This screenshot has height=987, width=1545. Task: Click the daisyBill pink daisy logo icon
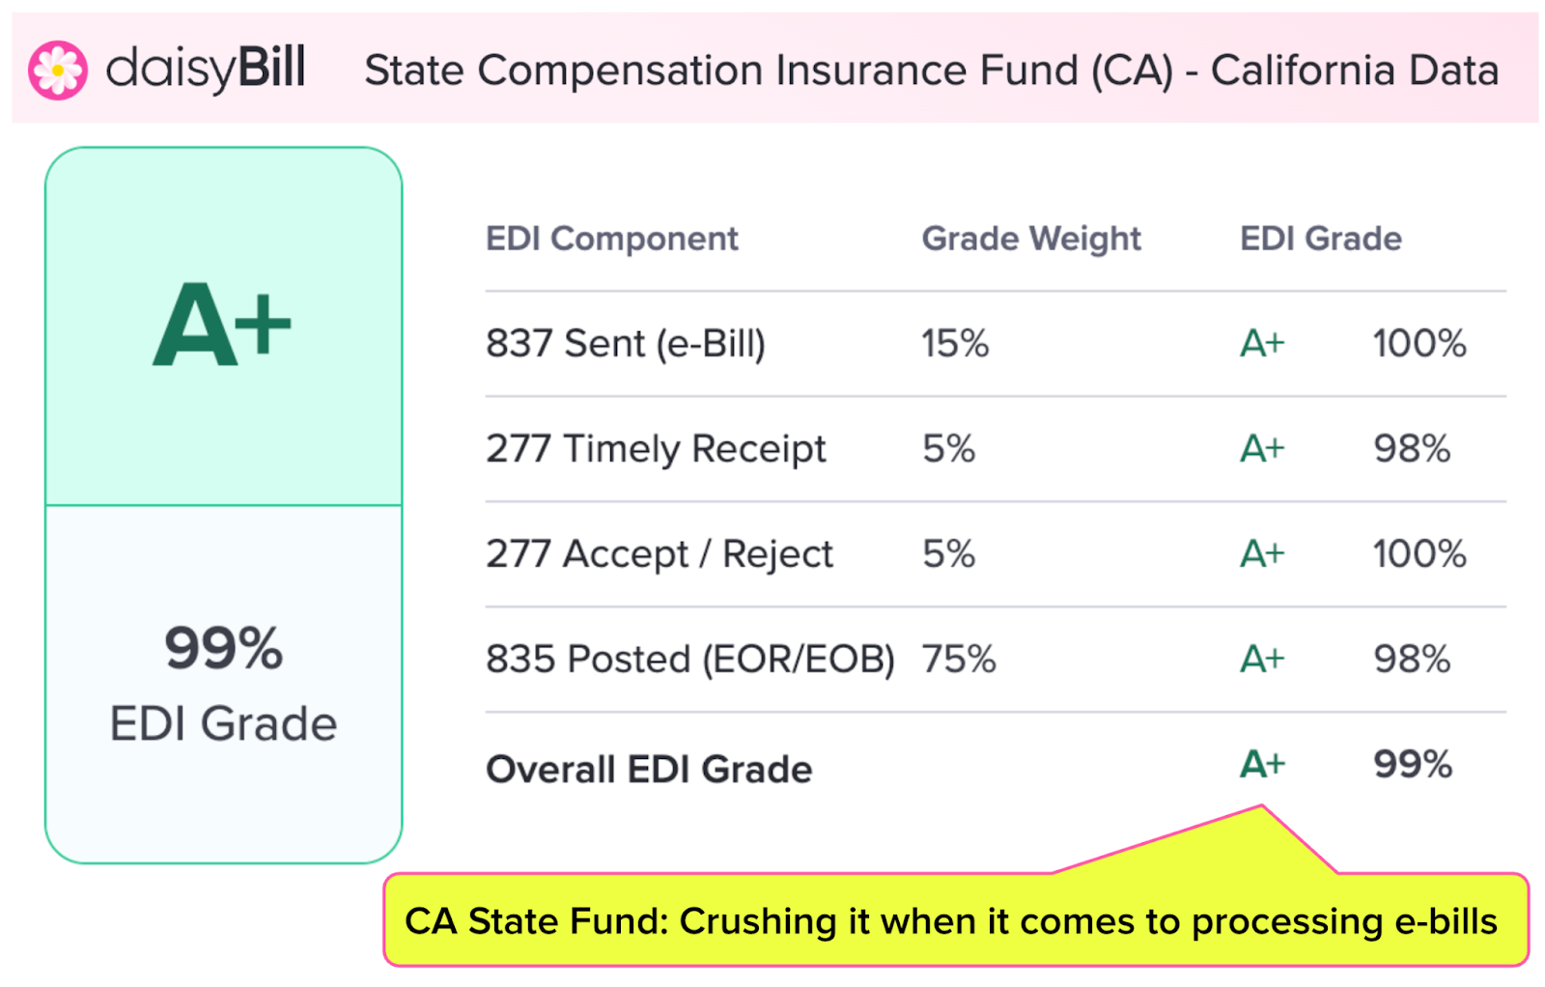pos(58,70)
